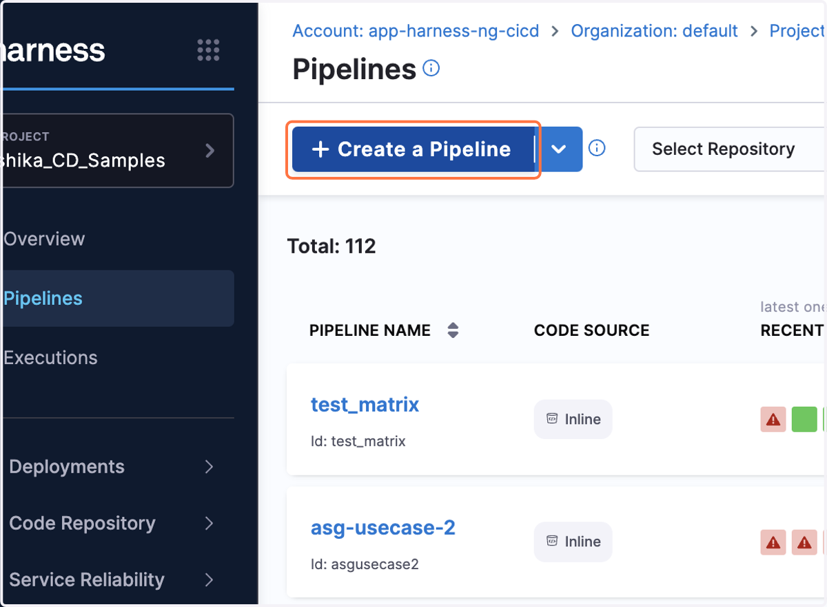Image resolution: width=827 pixels, height=607 pixels.
Task: Sort by the Pipeline Name arrows icon
Action: click(453, 330)
